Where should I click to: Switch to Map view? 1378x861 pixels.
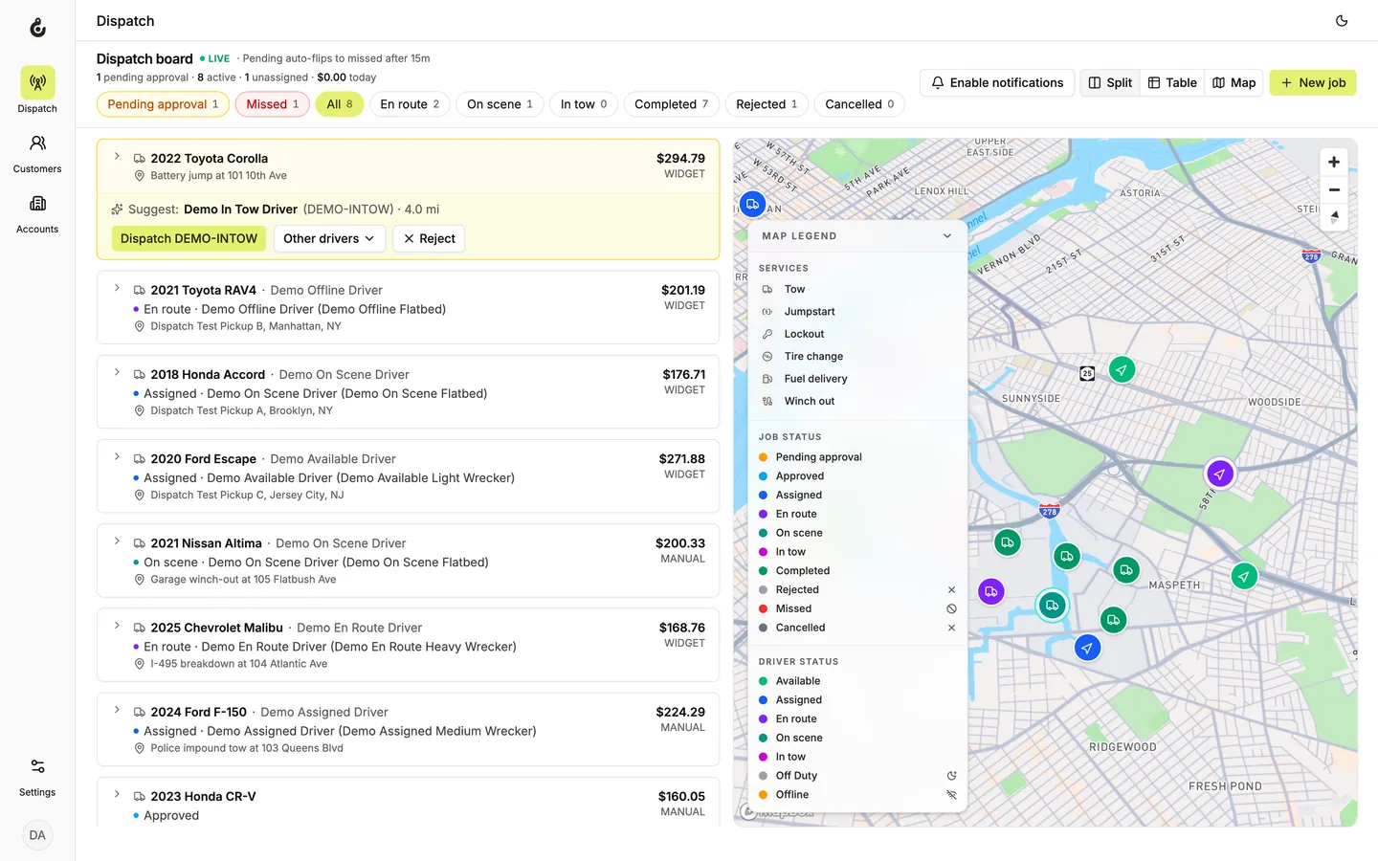tap(1234, 83)
